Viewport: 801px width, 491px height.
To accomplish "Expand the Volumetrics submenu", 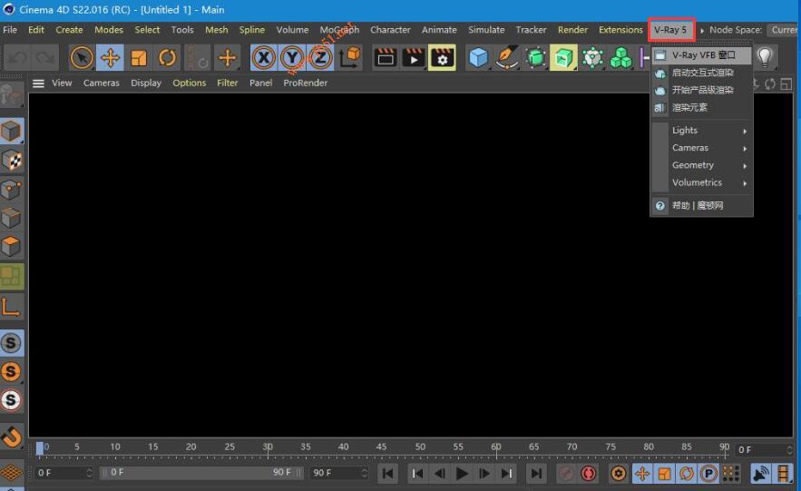I will pyautogui.click(x=701, y=182).
